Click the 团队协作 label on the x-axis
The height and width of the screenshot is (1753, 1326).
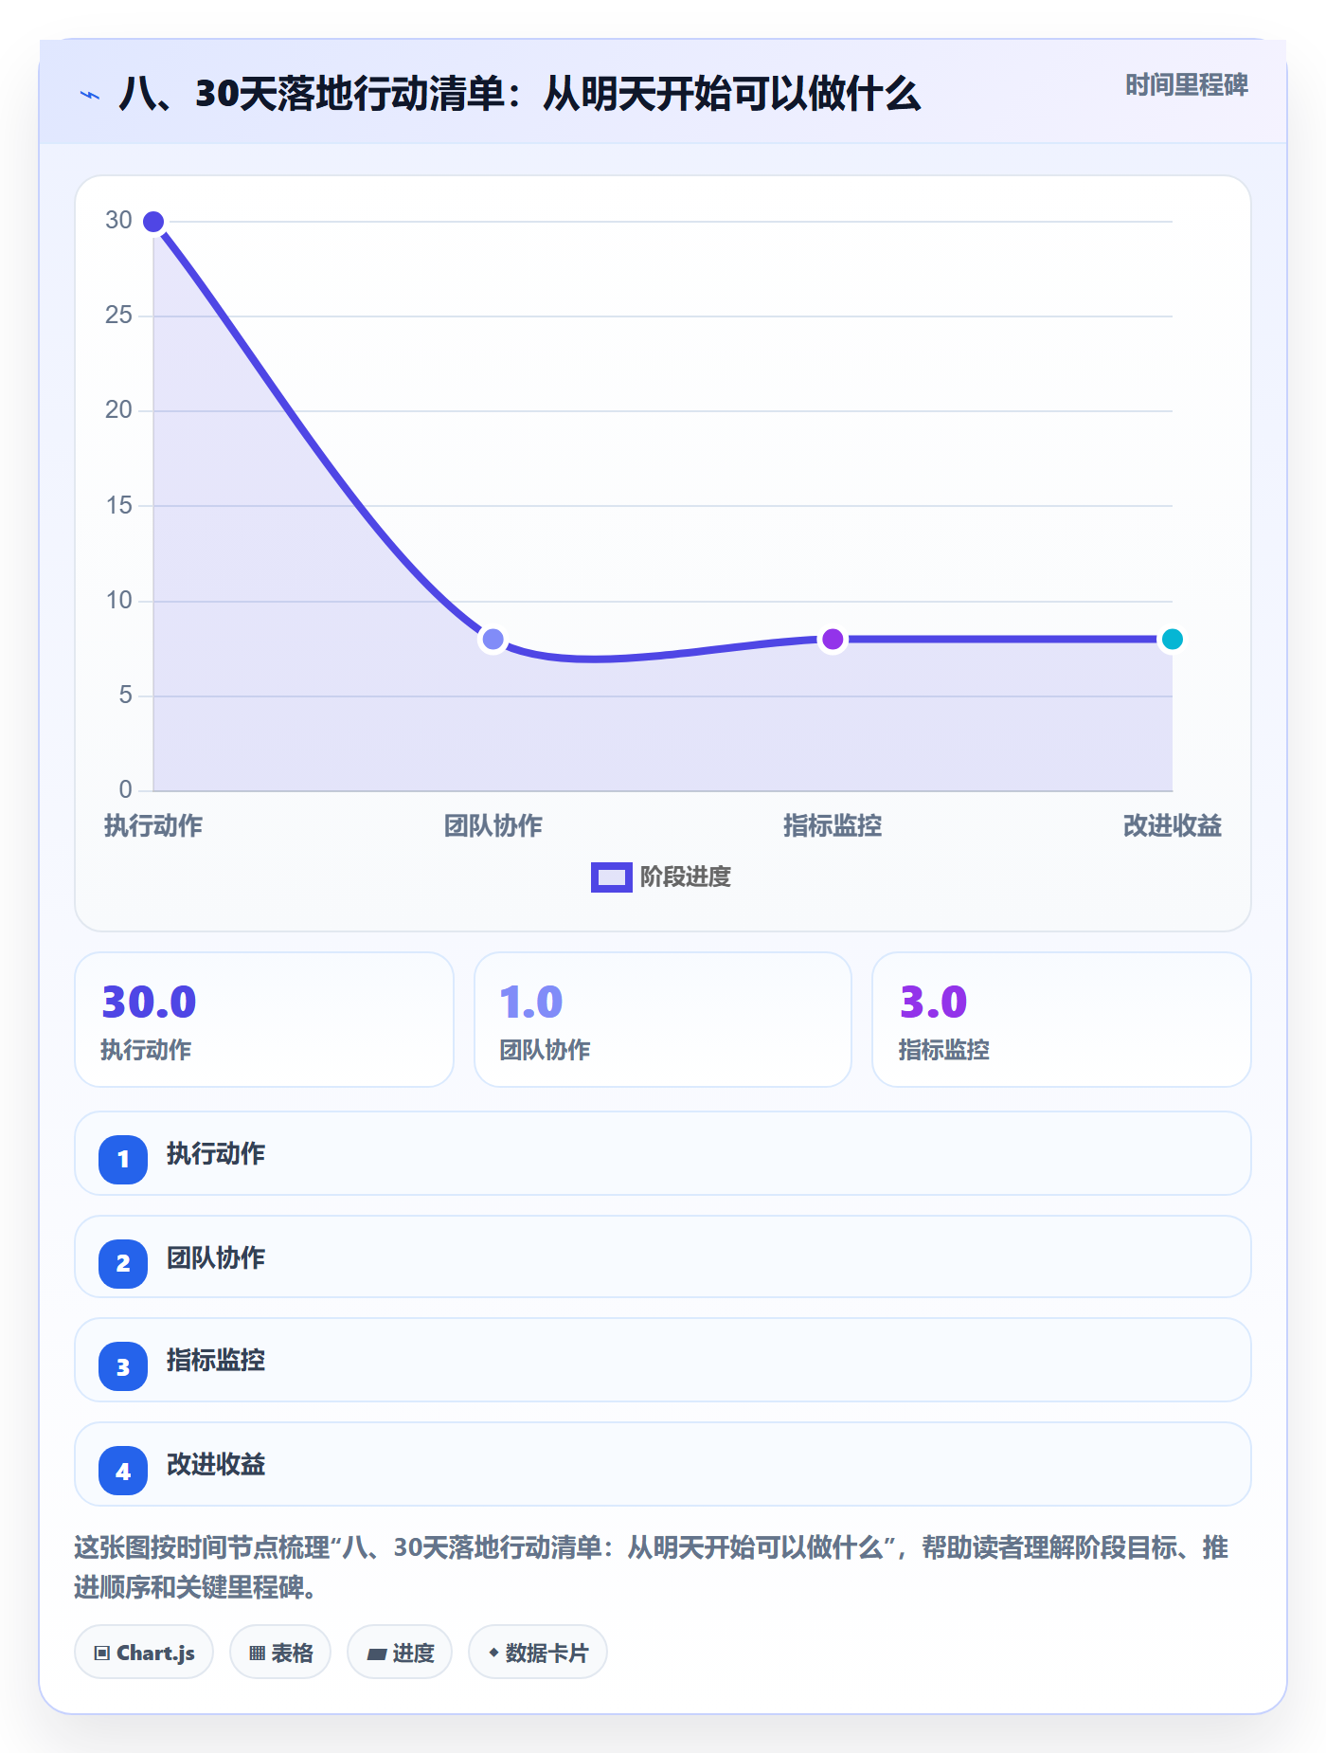tap(493, 826)
